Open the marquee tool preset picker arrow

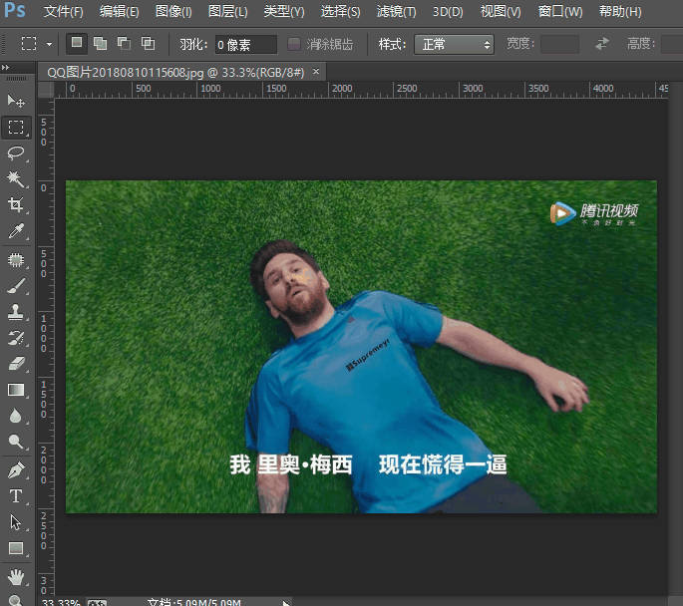48,44
